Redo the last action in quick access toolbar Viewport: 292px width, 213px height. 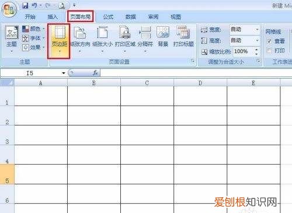pyautogui.click(x=48, y=5)
